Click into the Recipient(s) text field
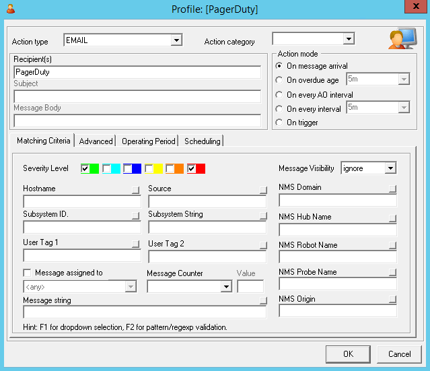 click(137, 71)
